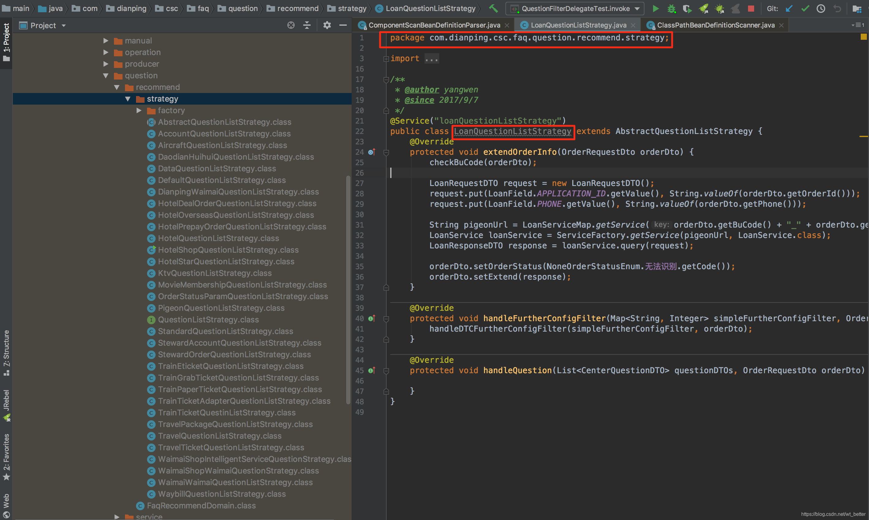The width and height of the screenshot is (869, 520).
Task: Open the Z: Structure tool window
Action: [6, 352]
